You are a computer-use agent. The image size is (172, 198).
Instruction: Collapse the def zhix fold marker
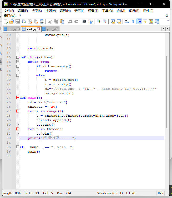pos(18,57)
